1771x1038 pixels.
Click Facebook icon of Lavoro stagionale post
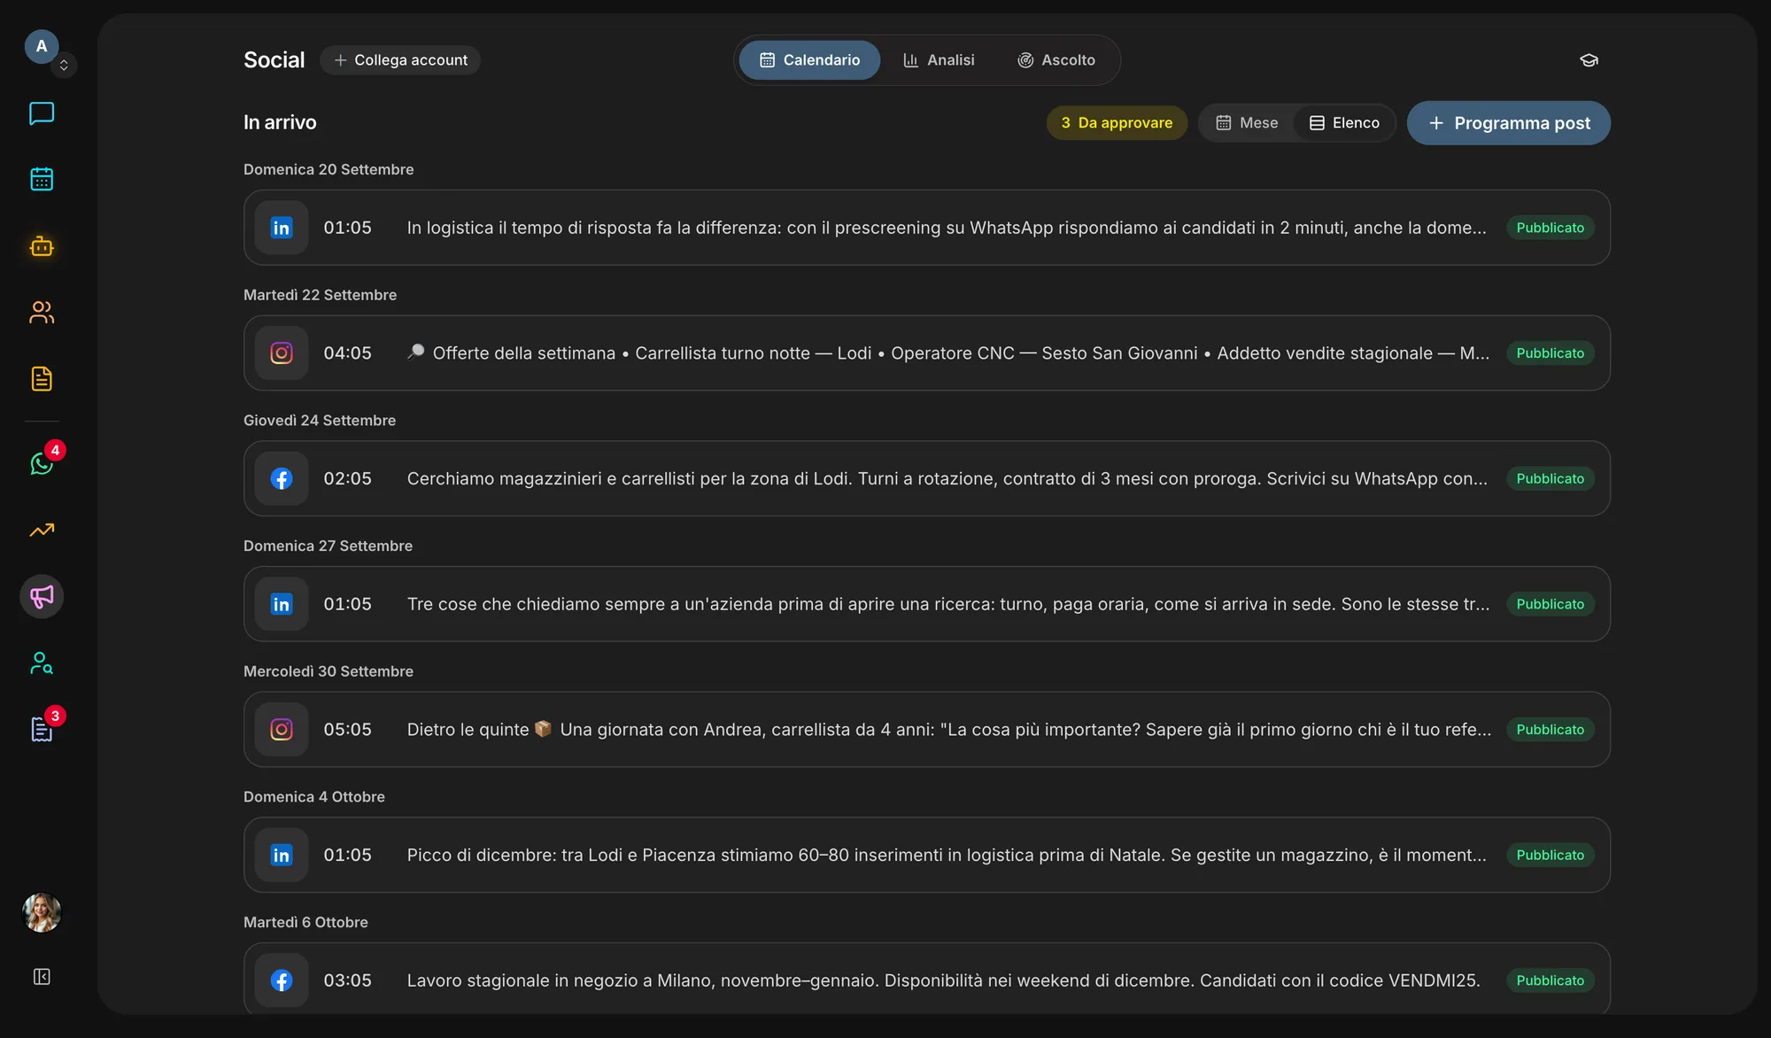coord(282,980)
